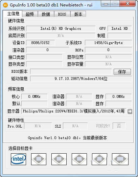Click the 子系统ID field 1458/Giga-Byte
Image resolution: width=138 pixels, height=177 pixels.
108,43
